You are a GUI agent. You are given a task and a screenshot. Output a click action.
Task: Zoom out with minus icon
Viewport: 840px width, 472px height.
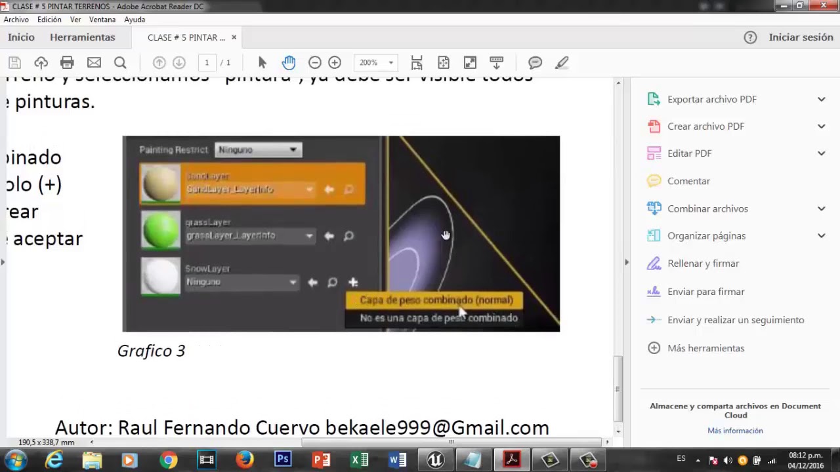coord(314,63)
